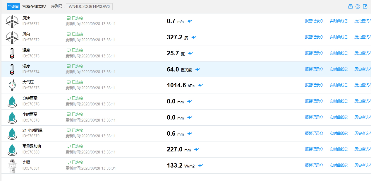
Task: Click the edit pencil icon
Action: (365, 6)
